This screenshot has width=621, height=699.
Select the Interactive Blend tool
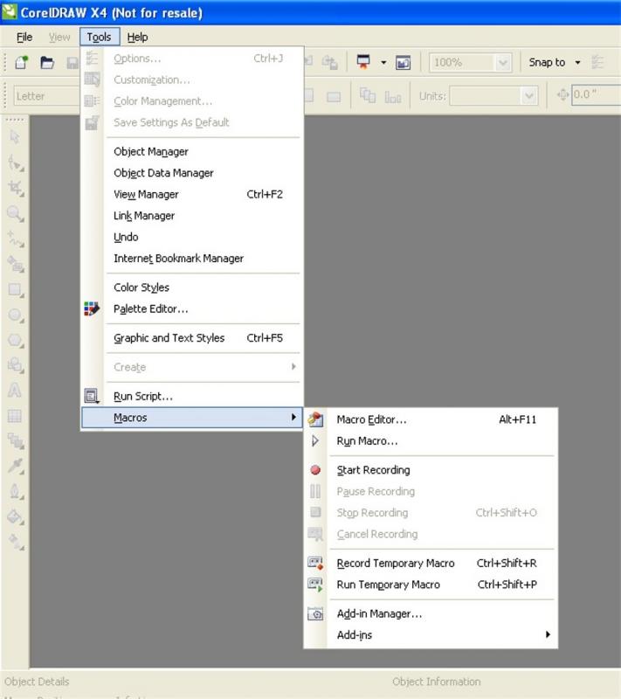15,441
